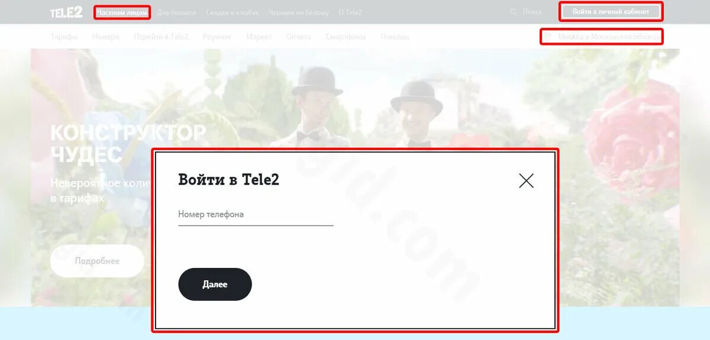The height and width of the screenshot is (340, 710).
Task: Click the Tele2 logo
Action: click(x=66, y=12)
